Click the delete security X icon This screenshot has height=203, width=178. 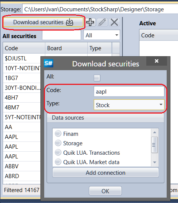coord(114,22)
